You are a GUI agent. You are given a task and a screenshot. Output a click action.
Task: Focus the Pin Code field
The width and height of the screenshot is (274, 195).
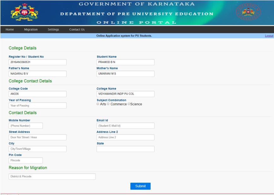point(26,161)
